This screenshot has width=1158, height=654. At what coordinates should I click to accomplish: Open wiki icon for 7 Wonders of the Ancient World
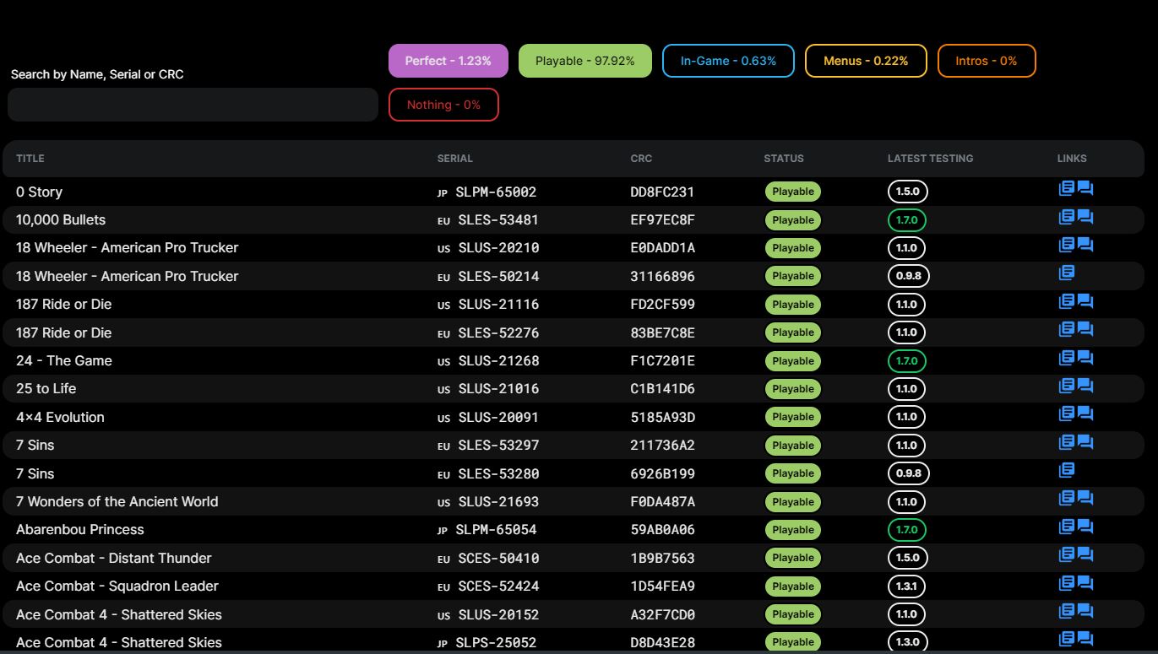[x=1067, y=499]
